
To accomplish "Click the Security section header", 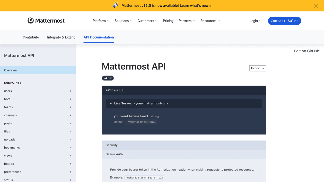I will point(184,145).
